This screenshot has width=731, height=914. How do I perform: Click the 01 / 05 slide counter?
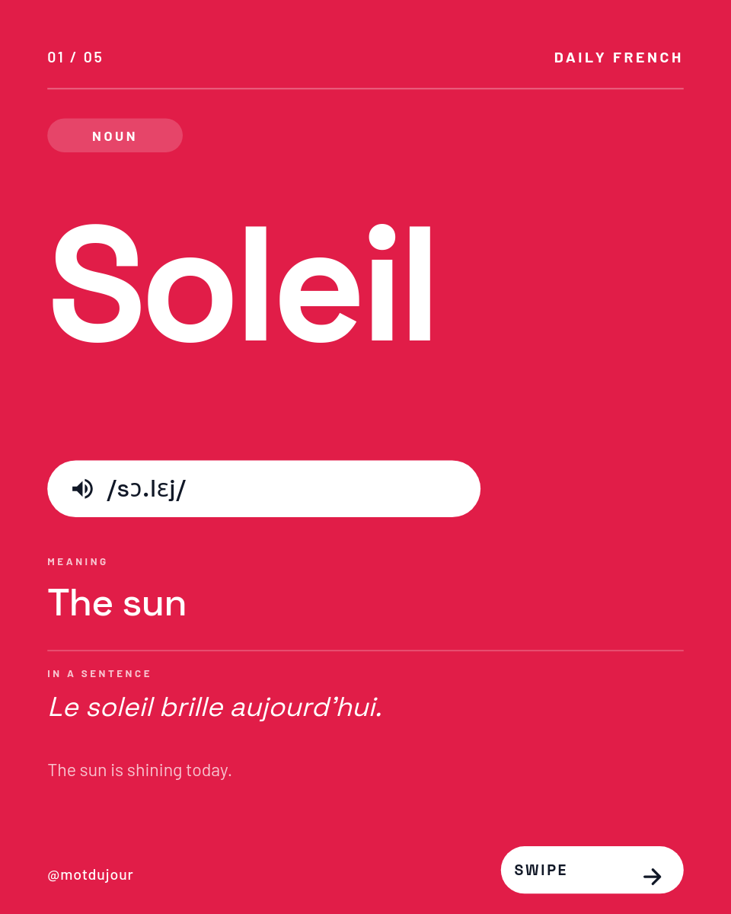tap(75, 58)
